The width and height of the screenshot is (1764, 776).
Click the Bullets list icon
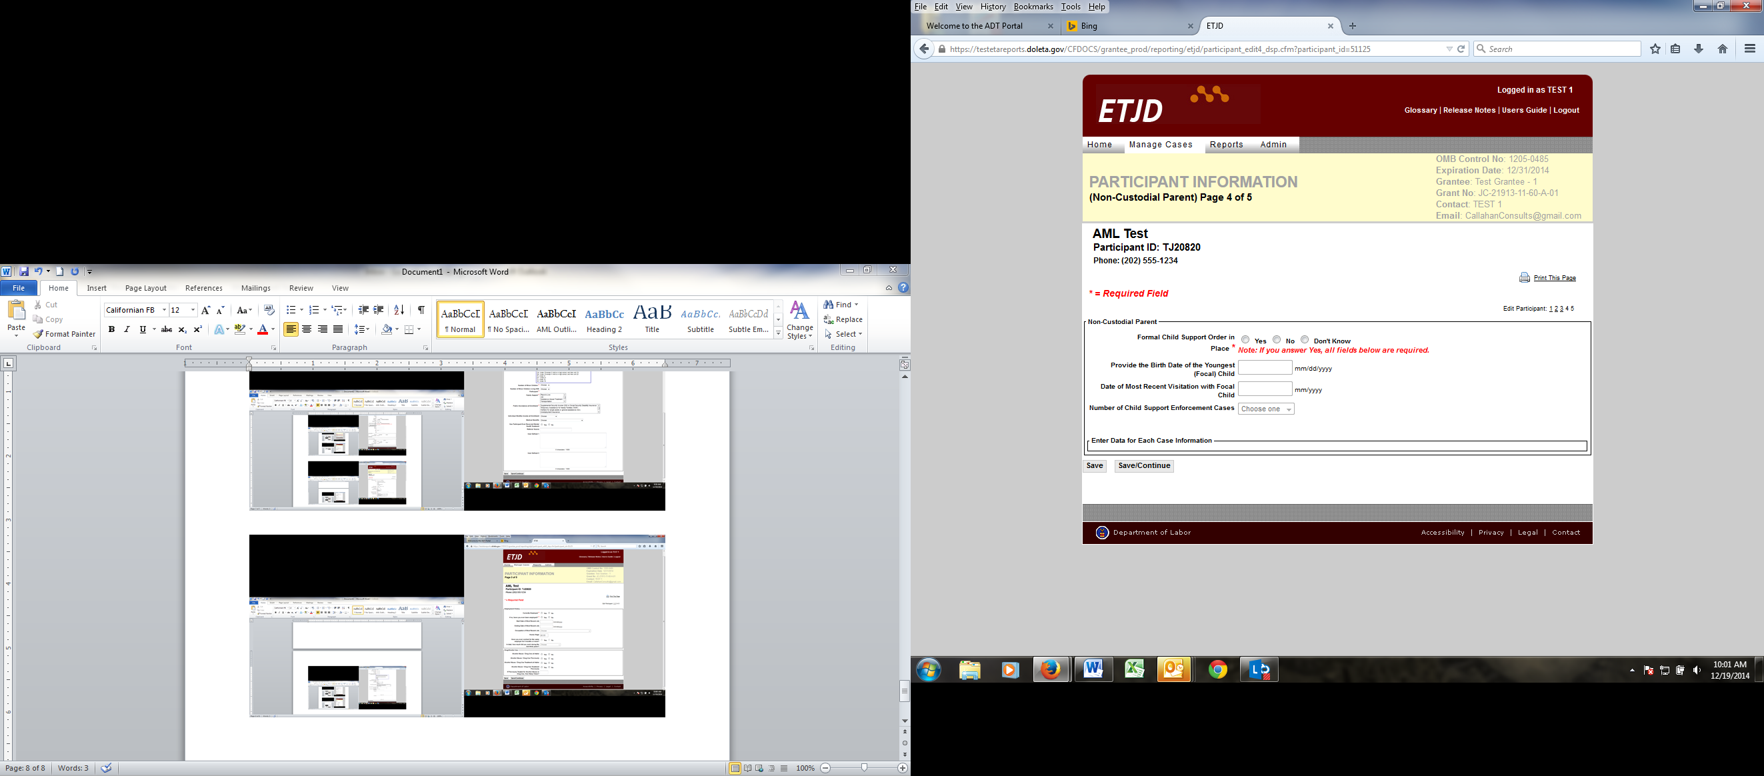291,310
